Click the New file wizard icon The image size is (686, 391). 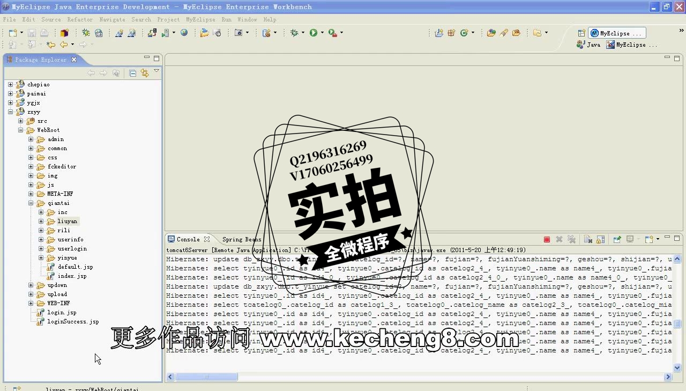click(12, 33)
